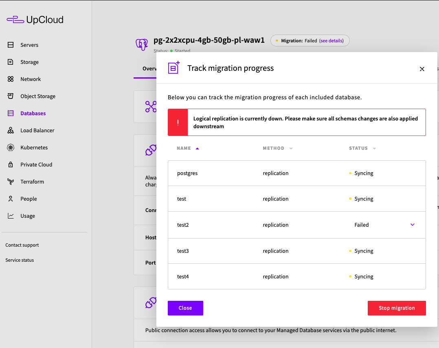Click the Private Cloud lock icon
Screen dimensions: 439x348
(11, 164)
